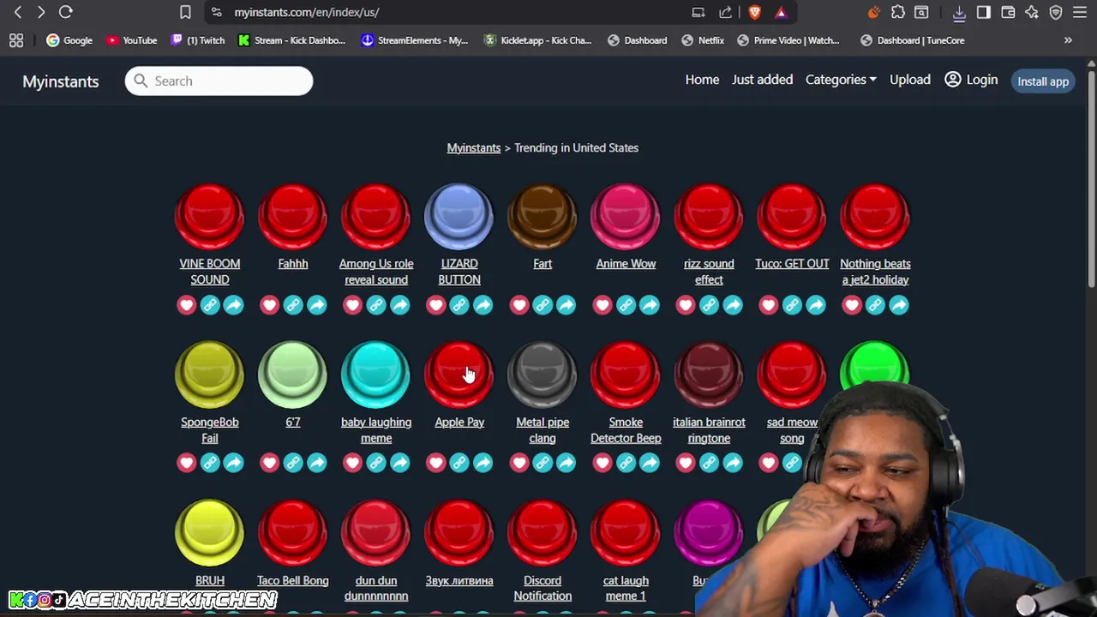Open the Brave Wallet icon
The height and width of the screenshot is (617, 1097).
coord(1008,12)
